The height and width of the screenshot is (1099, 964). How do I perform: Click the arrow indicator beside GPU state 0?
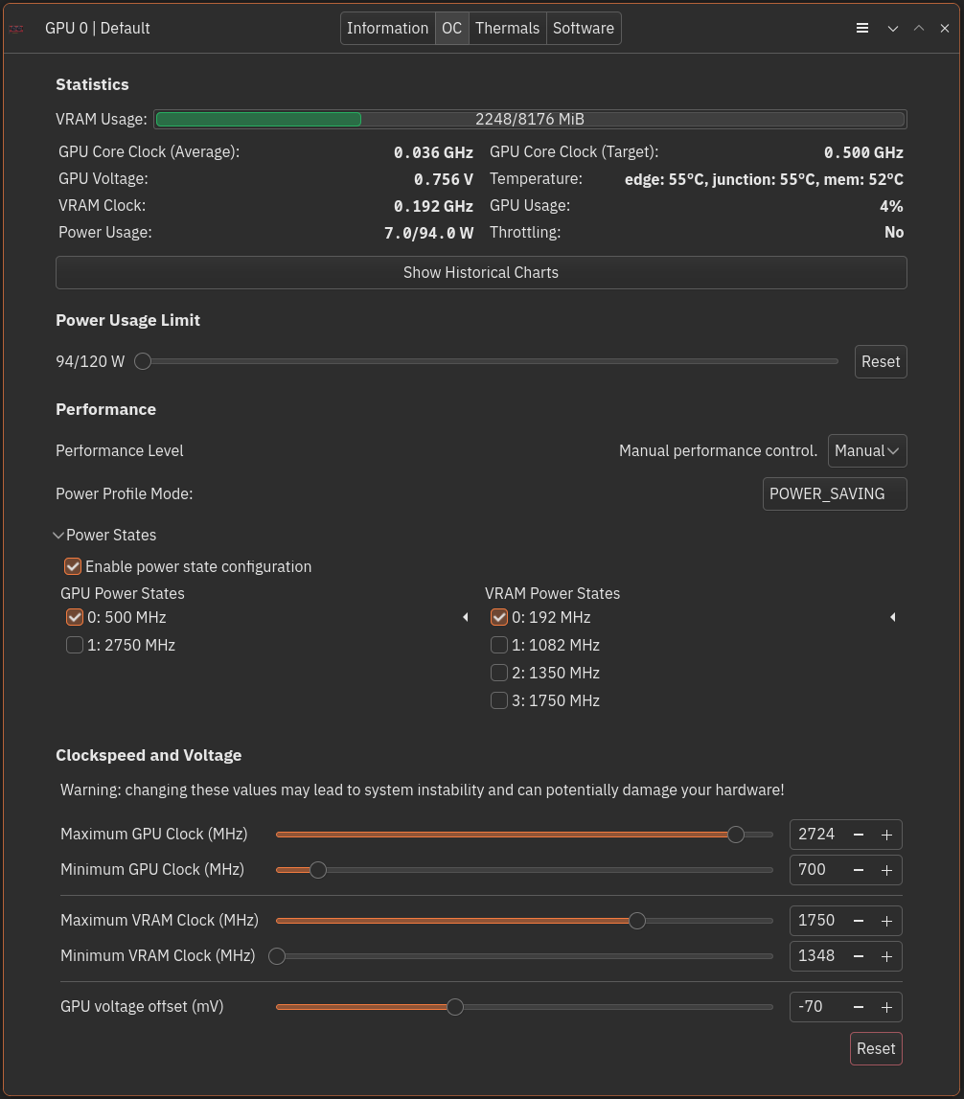click(x=466, y=618)
